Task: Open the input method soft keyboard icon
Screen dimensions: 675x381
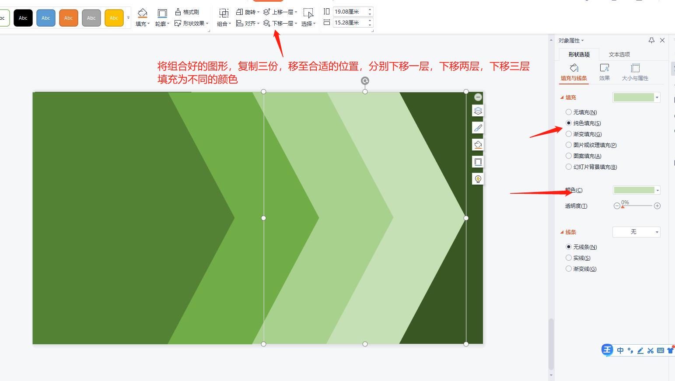Action: pyautogui.click(x=661, y=350)
